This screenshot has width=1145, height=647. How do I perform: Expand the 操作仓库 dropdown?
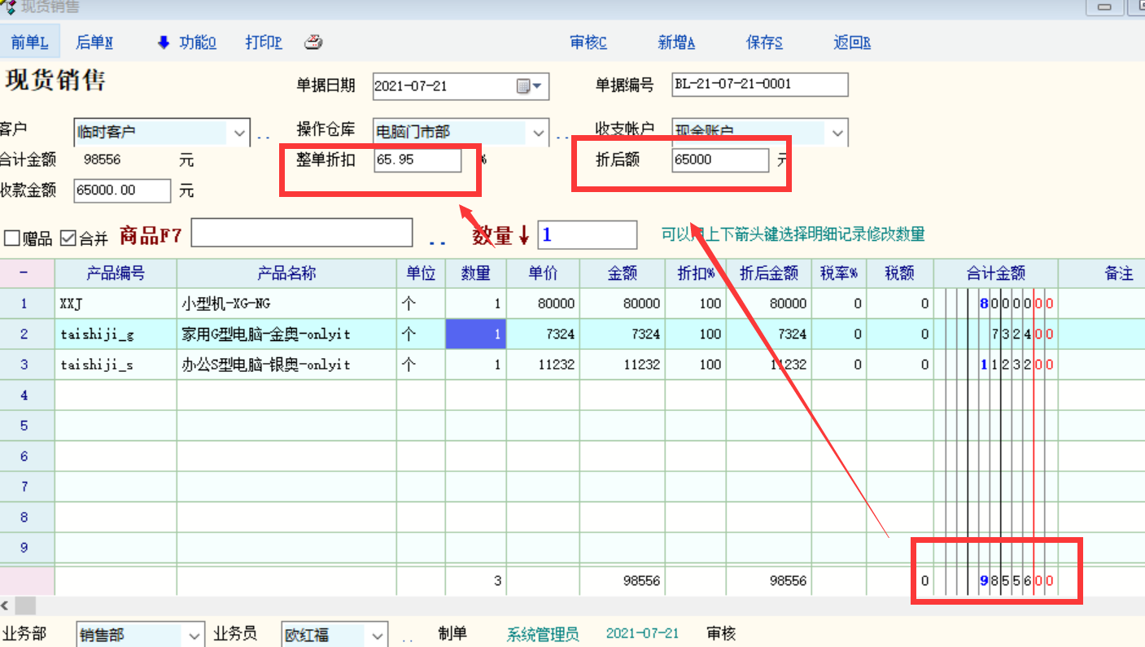click(538, 132)
